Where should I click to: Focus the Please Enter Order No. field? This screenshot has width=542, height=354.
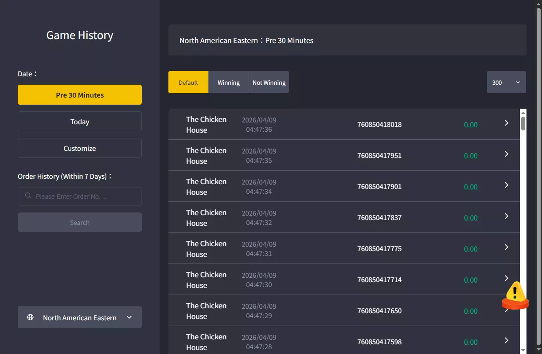pos(80,196)
